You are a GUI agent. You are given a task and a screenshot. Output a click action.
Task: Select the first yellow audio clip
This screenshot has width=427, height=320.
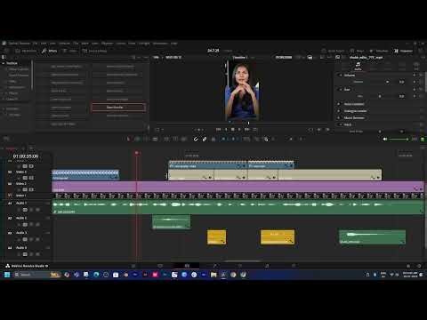click(x=216, y=237)
